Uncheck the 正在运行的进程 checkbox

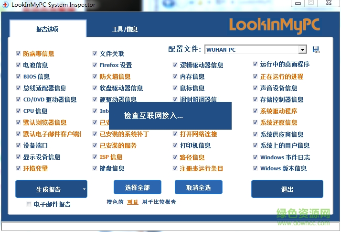pos(256,76)
